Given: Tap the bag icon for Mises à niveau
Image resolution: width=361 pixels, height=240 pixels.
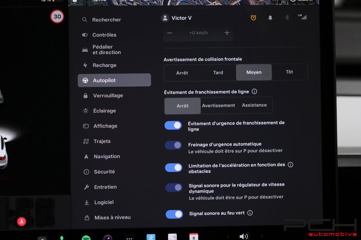Looking at the screenshot, I should point(87,217).
